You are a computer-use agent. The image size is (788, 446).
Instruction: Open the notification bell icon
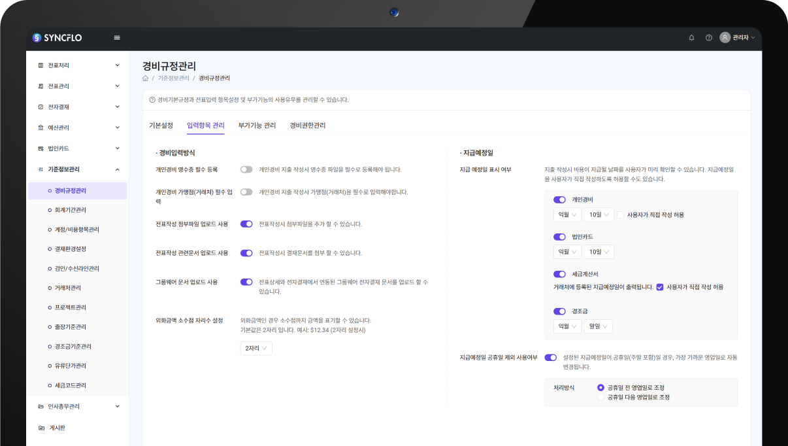(691, 38)
